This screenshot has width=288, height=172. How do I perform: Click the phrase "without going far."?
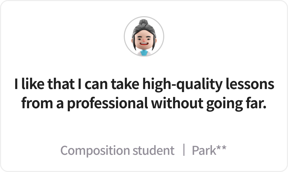pos(209,103)
